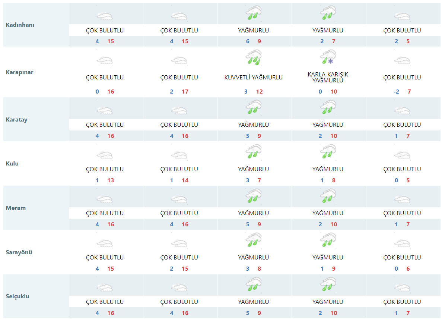This screenshot has width=442, height=321.
Task: Click Karapınar's sleet (snow and rain) icon
Action: [x=328, y=57]
